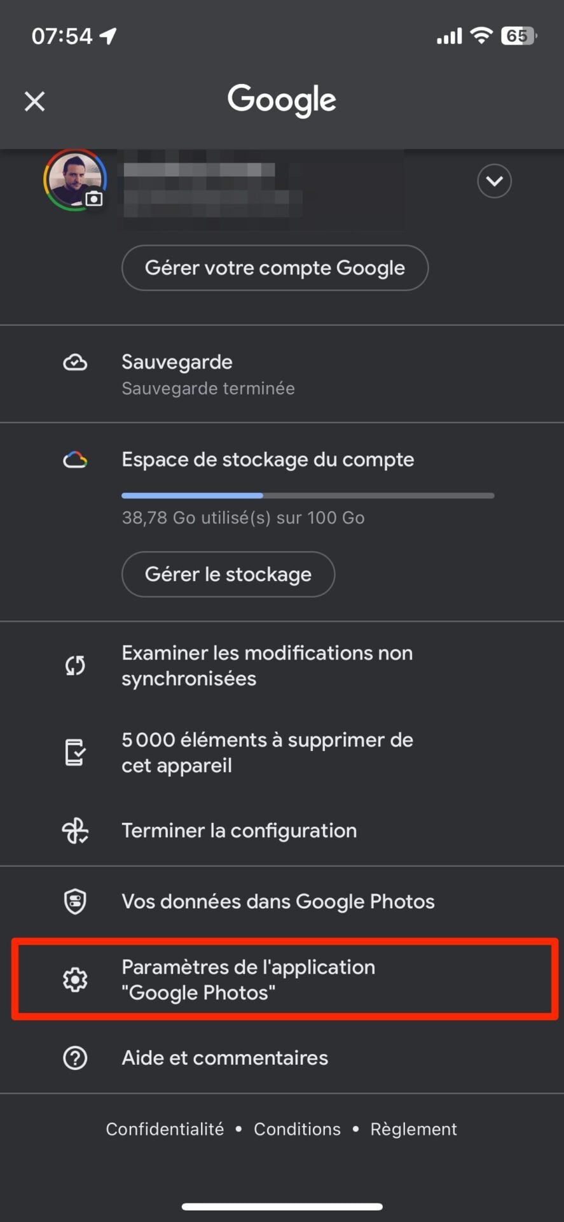Open the "Confidentialité" link
This screenshot has width=564, height=1222.
(165, 1129)
